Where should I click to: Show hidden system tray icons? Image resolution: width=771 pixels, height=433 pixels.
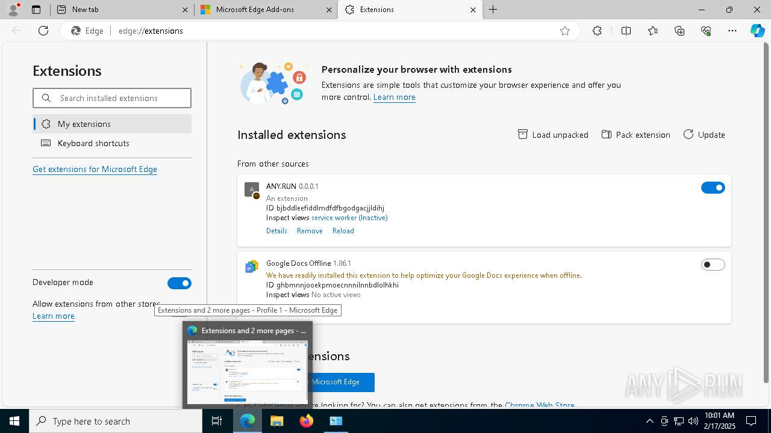click(649, 421)
